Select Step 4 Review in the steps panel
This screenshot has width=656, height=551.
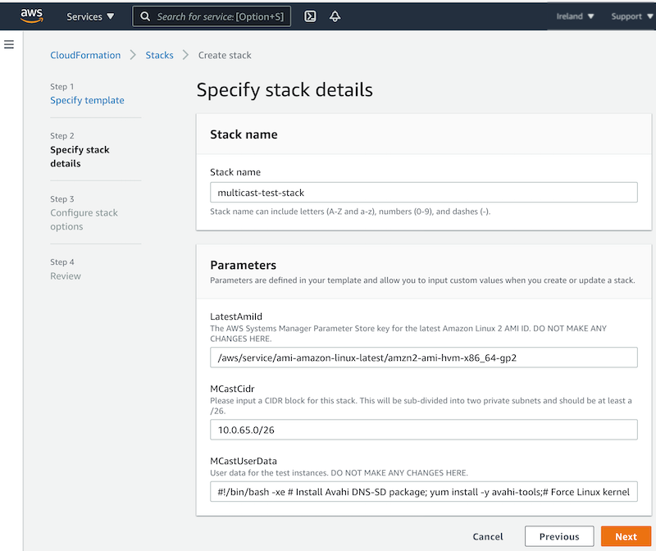[x=66, y=275]
